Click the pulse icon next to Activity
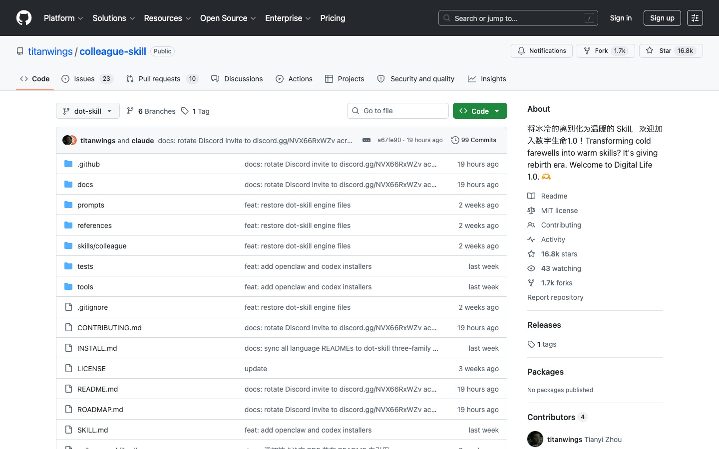The height and width of the screenshot is (449, 719). (531, 239)
